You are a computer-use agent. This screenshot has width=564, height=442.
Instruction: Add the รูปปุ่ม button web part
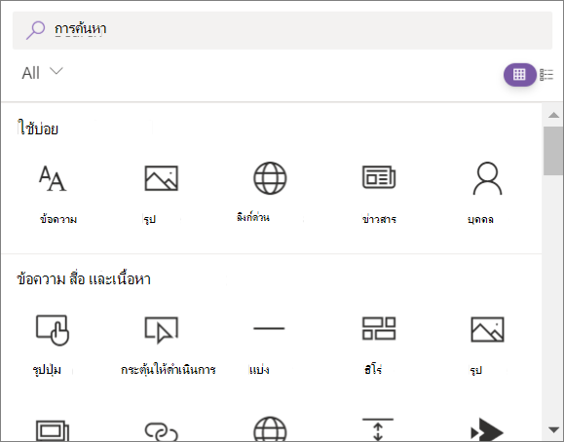click(x=53, y=345)
